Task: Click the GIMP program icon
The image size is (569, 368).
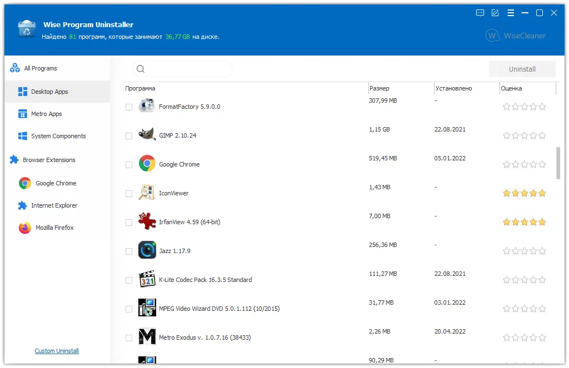Action: [x=147, y=135]
